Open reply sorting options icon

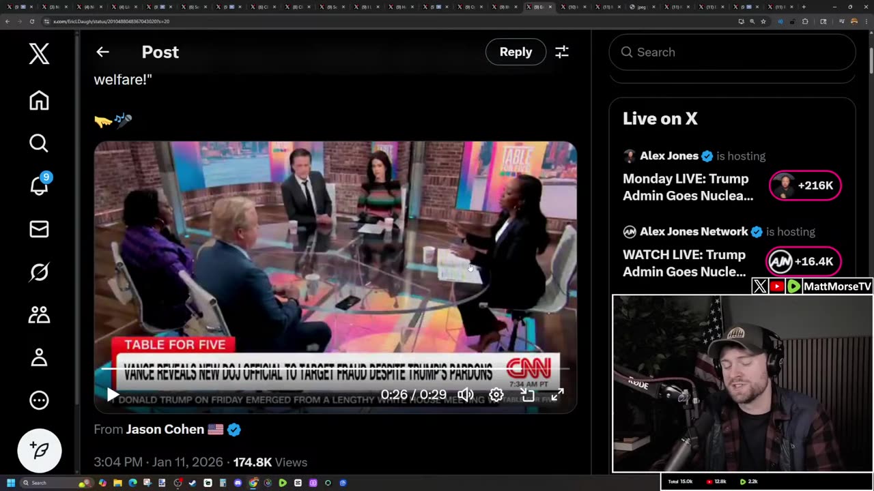coord(562,52)
